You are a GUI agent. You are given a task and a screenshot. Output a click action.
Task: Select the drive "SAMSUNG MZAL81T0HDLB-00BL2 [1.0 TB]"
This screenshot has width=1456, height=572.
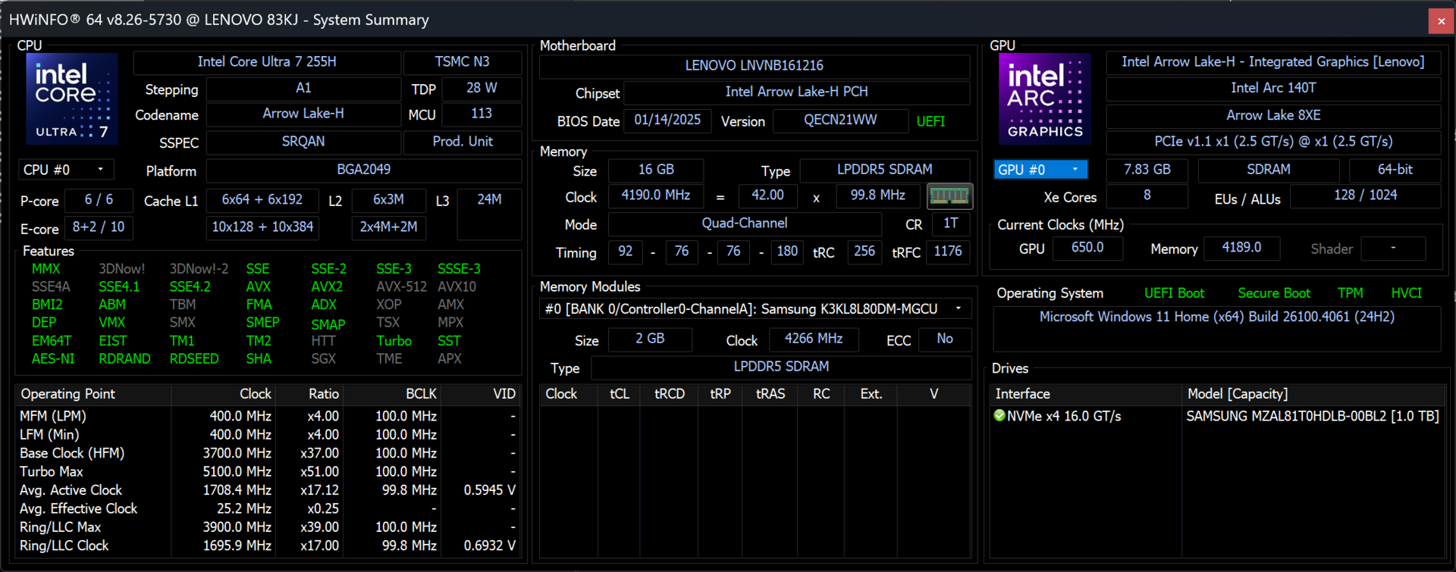pyautogui.click(x=1313, y=416)
